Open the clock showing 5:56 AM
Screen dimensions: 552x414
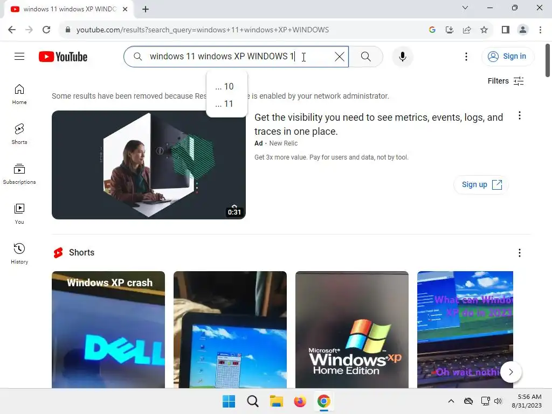(527, 401)
